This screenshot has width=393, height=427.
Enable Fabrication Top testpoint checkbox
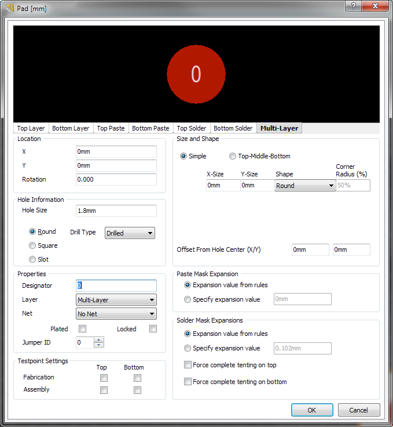tap(104, 378)
